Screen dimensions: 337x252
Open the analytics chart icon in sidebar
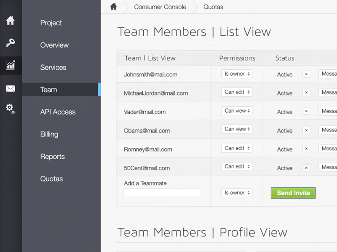(11, 66)
